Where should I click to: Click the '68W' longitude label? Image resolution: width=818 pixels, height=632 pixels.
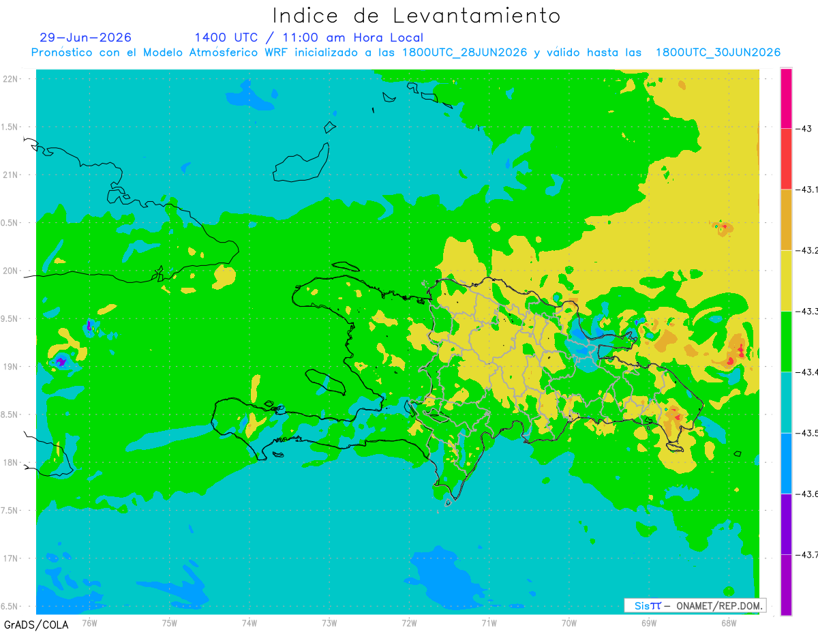[x=729, y=622]
